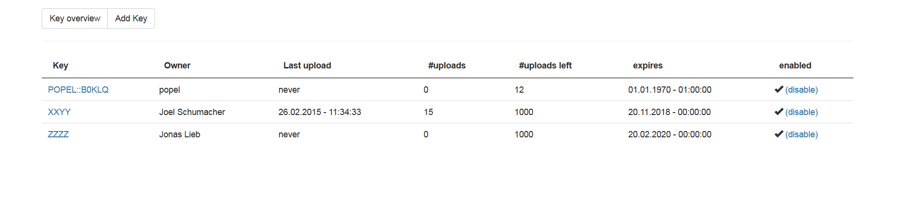This screenshot has height=215, width=906.
Task: Disable the XXYY key
Action: (x=801, y=112)
